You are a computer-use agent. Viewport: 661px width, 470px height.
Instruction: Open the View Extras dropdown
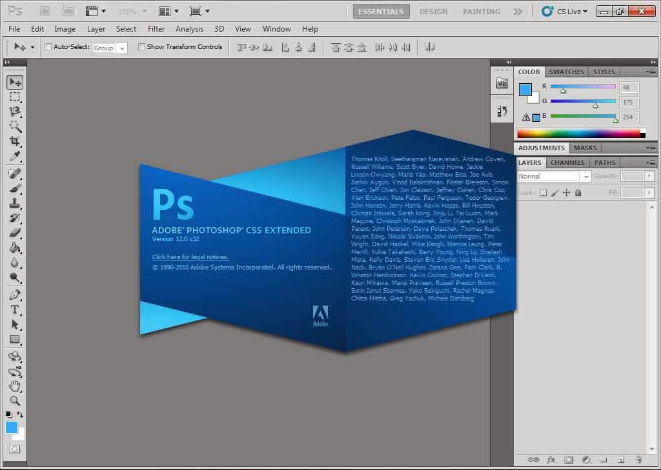tap(96, 12)
